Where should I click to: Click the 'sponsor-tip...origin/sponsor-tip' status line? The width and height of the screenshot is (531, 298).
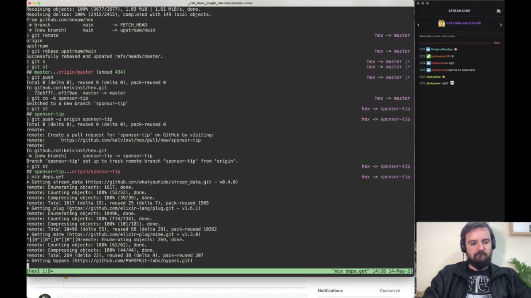77,172
